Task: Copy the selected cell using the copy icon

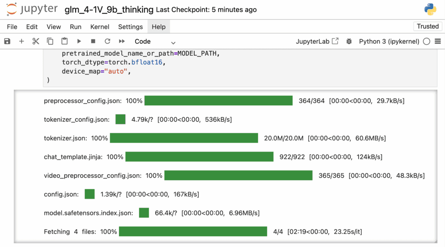Action: click(50, 41)
